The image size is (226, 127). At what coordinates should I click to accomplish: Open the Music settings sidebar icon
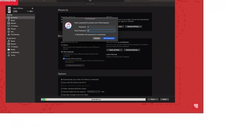click(9, 20)
